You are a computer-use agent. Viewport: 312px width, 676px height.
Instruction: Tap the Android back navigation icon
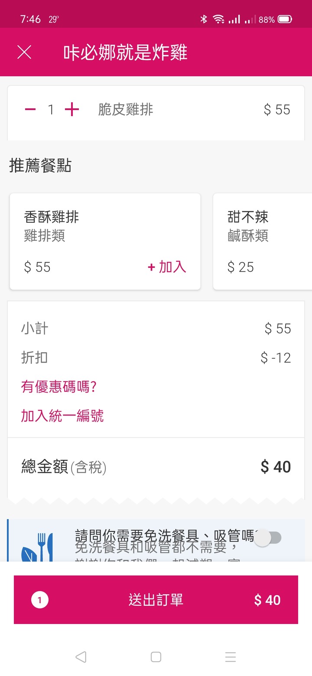click(x=81, y=657)
